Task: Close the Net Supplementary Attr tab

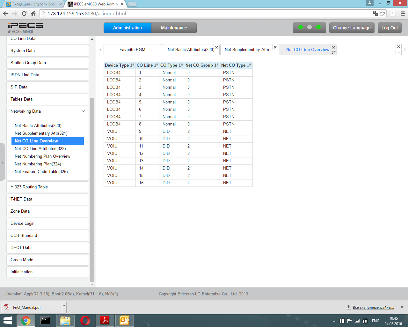Action: point(275,47)
